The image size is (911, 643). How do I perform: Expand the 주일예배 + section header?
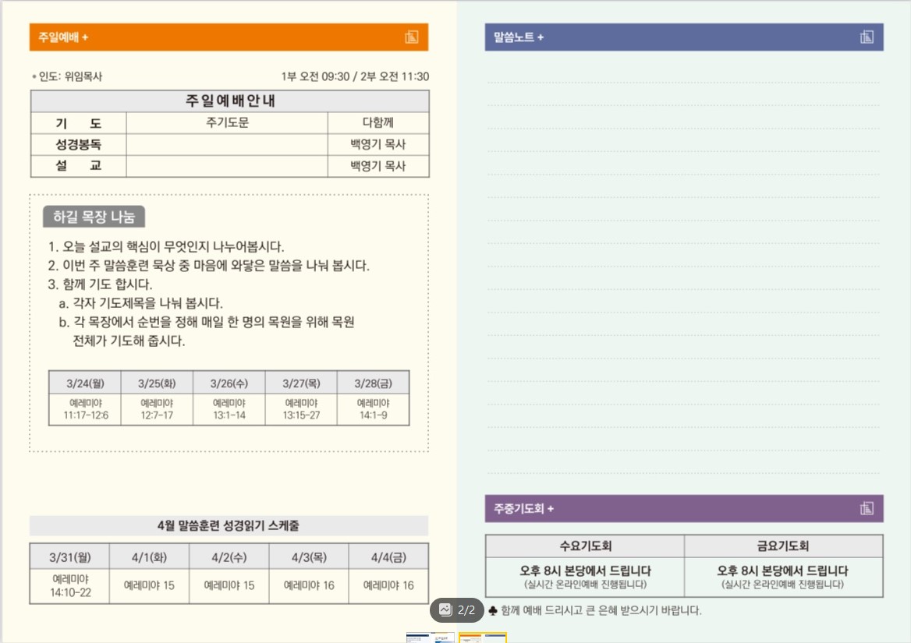click(x=59, y=37)
